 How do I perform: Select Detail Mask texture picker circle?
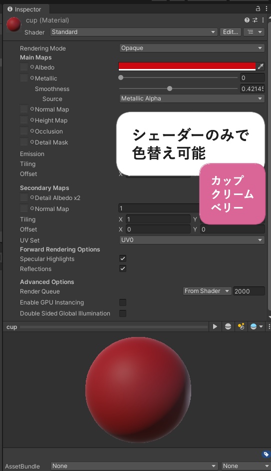[x=32, y=142]
